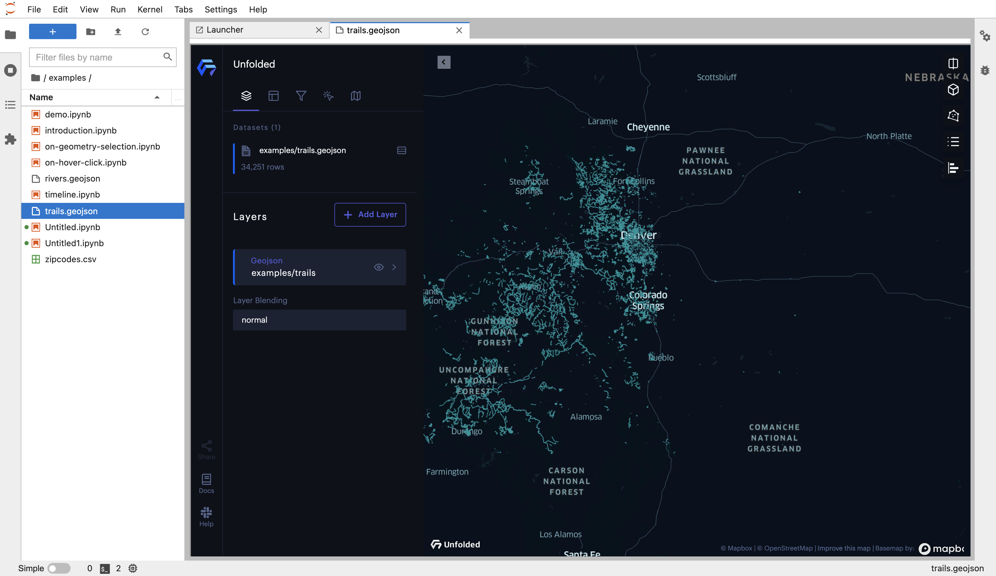Click the Kernel menu item
The width and height of the screenshot is (996, 576).
pos(150,9)
